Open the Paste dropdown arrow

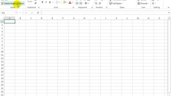pos(30,4)
